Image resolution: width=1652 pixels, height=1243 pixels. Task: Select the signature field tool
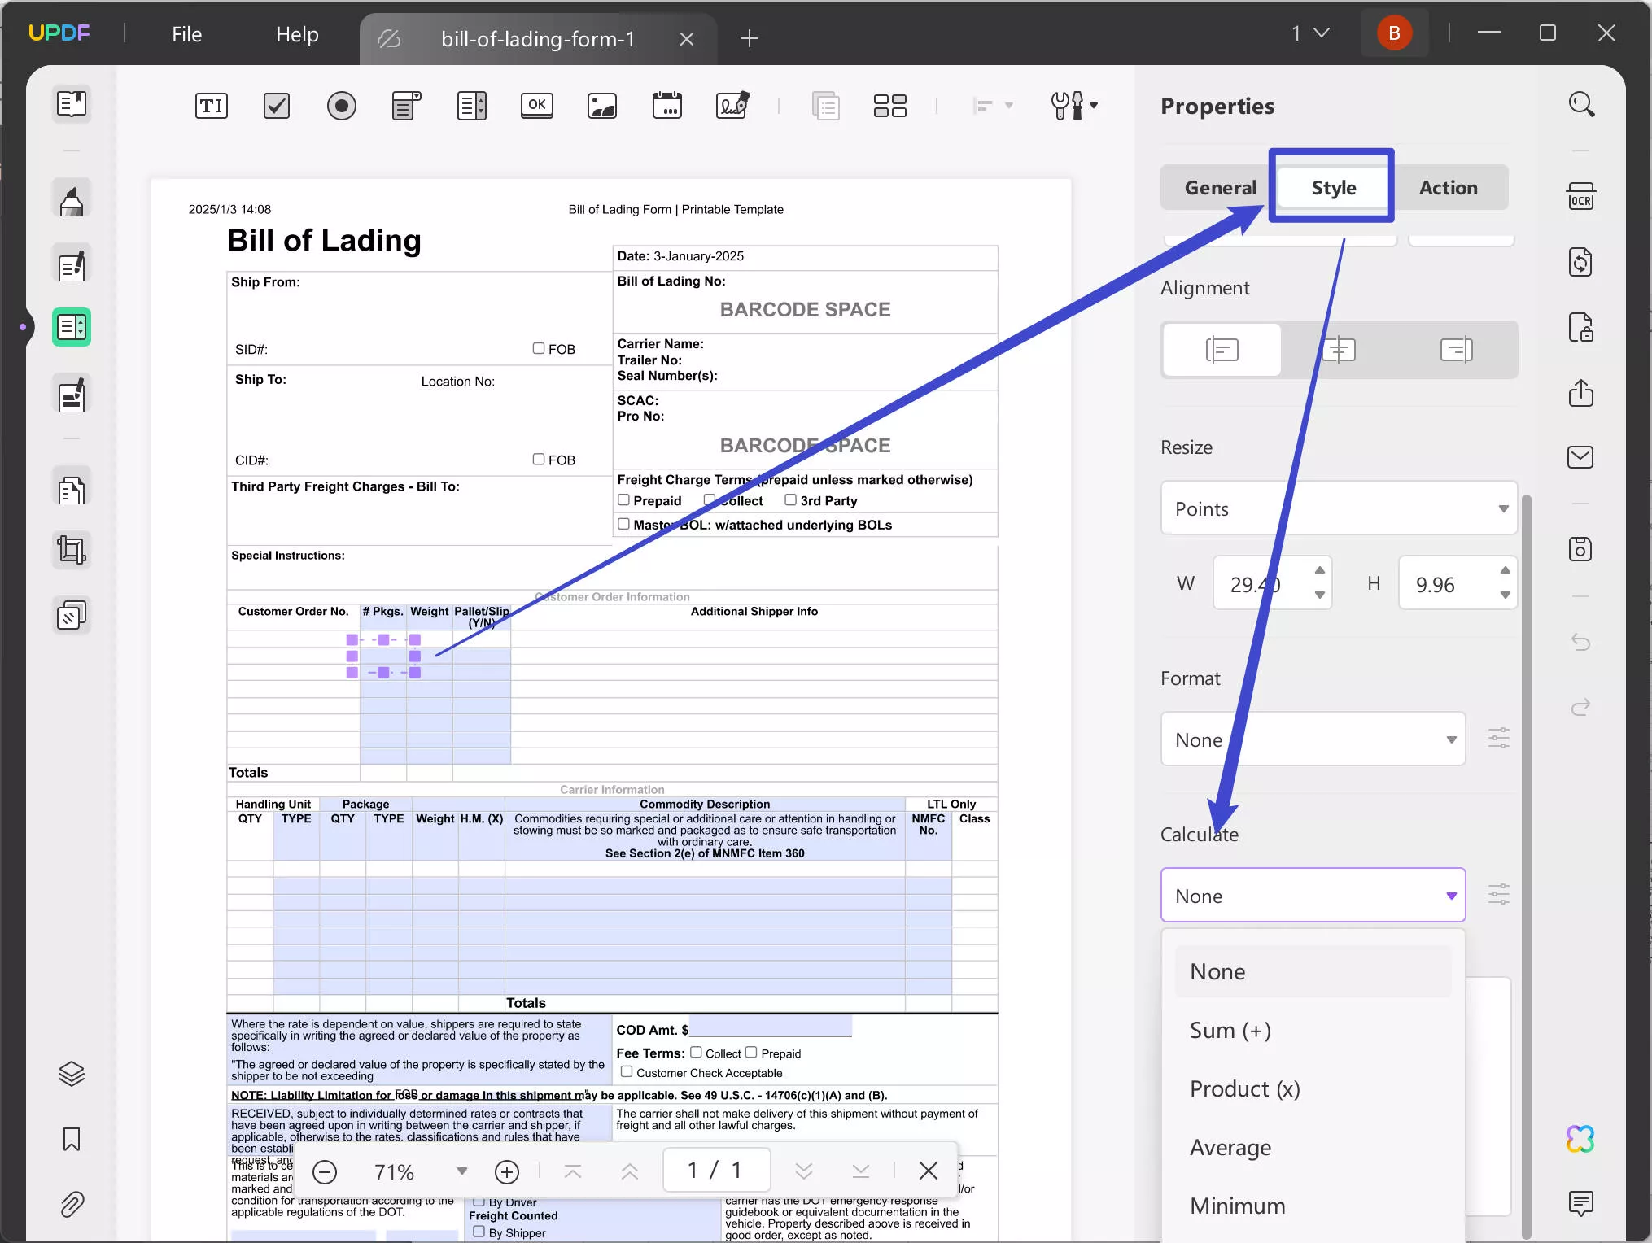[732, 106]
